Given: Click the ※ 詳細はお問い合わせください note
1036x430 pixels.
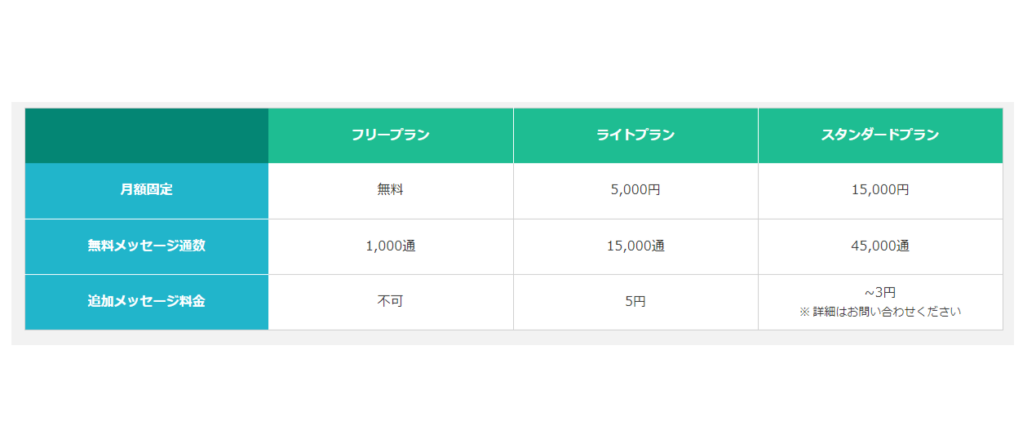Looking at the screenshot, I should [880, 312].
